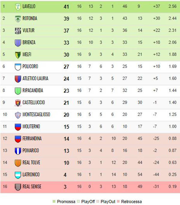Open the POLICORO team link
Viewport: 180px width, 205px height.
click(30, 67)
